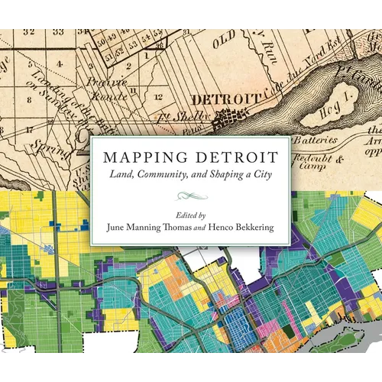Click the 'Prairie Ronde' map label
The height and width of the screenshot is (382, 382).
[108, 89]
